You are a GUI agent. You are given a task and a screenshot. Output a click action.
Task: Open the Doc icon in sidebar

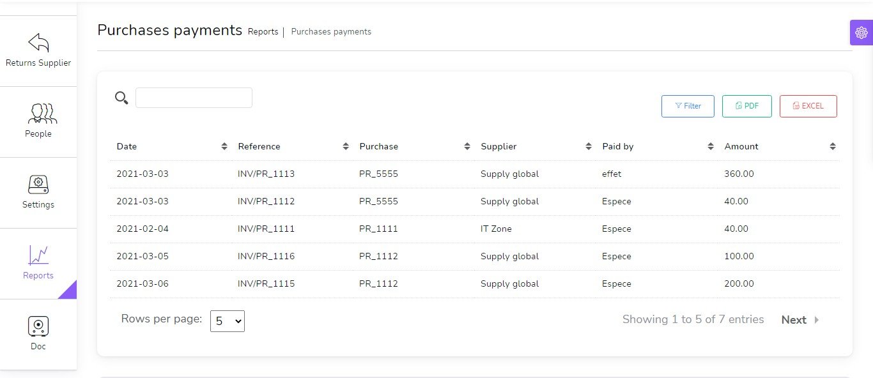[38, 326]
